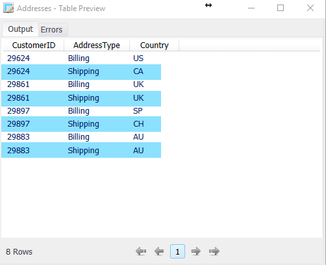326x265 pixels.
Task: Select Billing cell for customer 29861
Action: point(79,84)
